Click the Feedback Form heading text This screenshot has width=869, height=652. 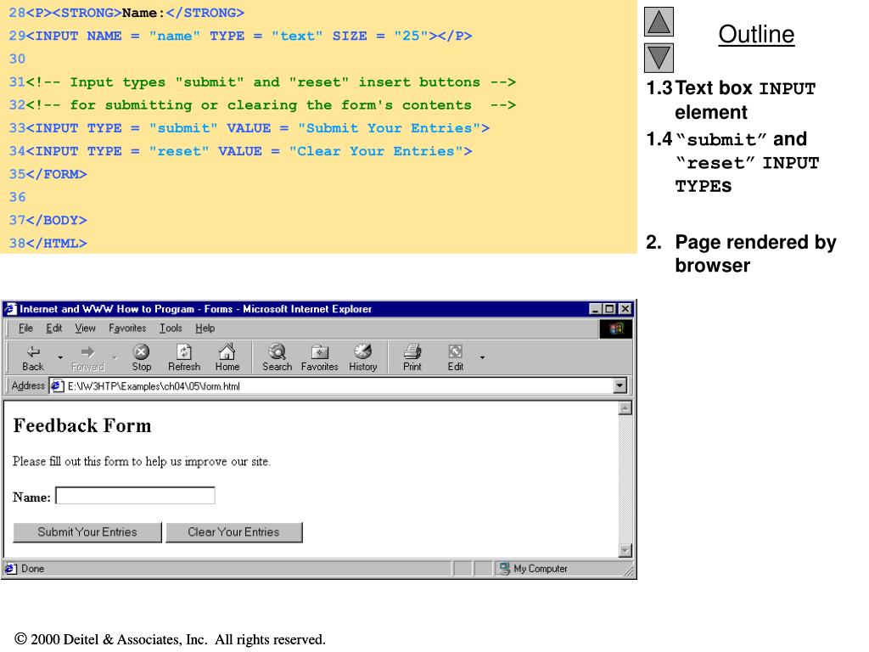[x=82, y=426]
